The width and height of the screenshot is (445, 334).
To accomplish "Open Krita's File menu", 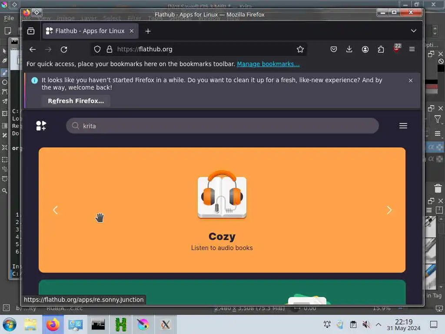I will click(9, 18).
